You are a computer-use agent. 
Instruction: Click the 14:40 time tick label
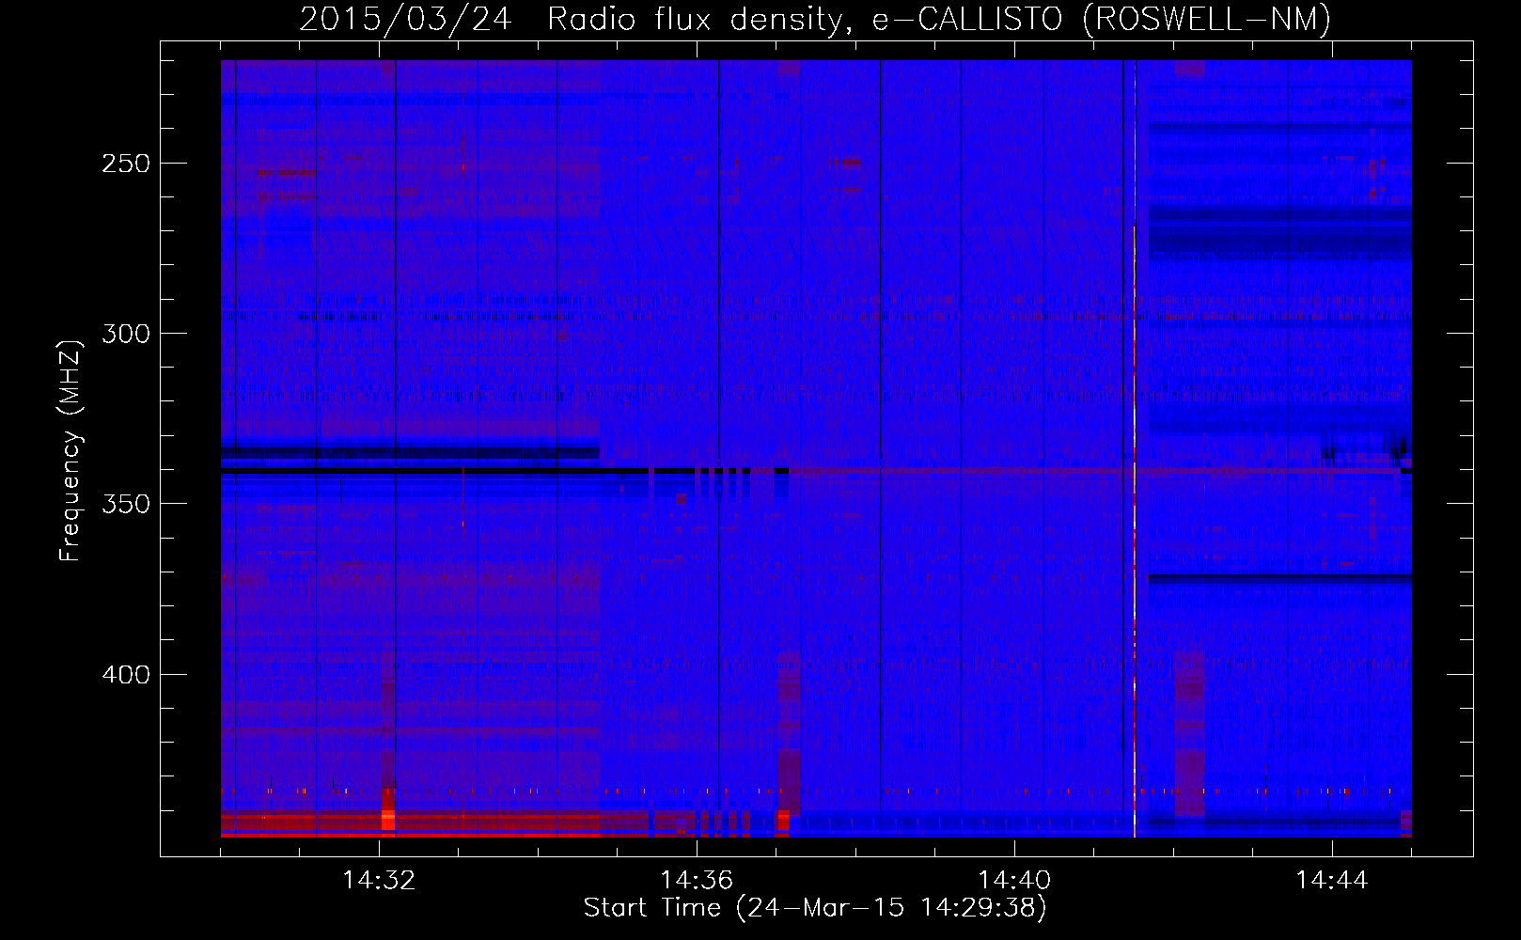[x=1014, y=881]
